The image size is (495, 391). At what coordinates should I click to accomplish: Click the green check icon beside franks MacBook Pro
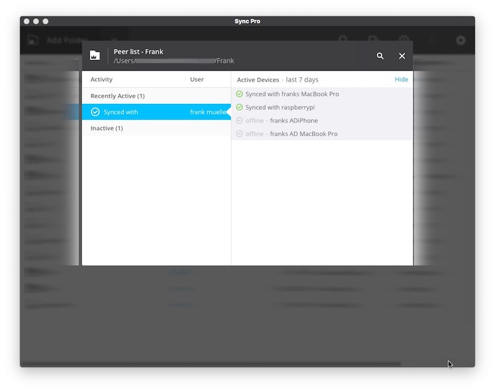pos(239,94)
